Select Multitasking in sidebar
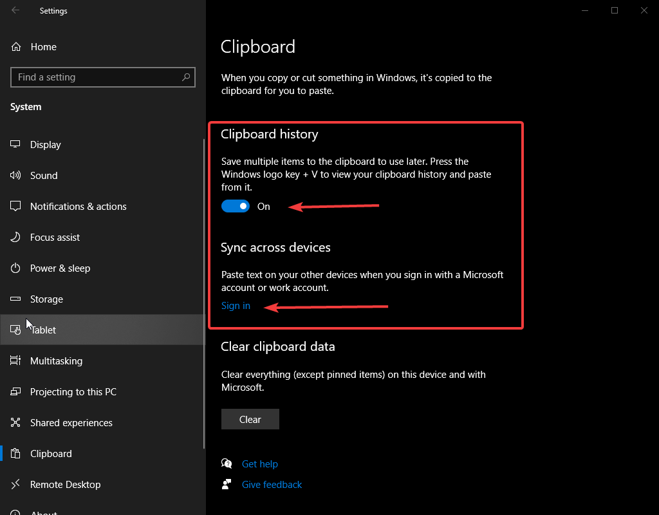 pyautogui.click(x=102, y=360)
